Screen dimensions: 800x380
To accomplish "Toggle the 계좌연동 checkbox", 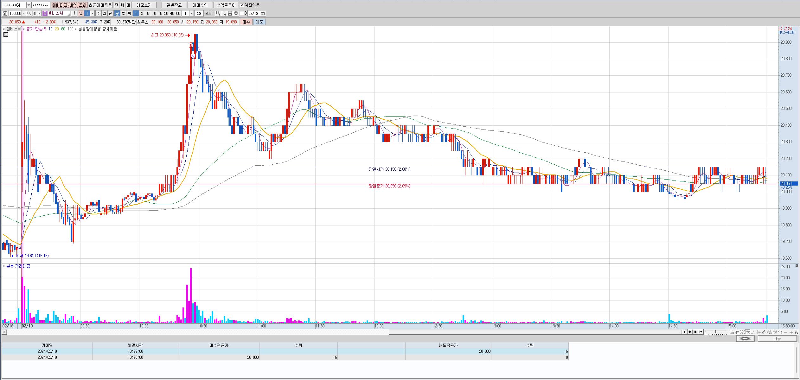I will [x=242, y=5].
